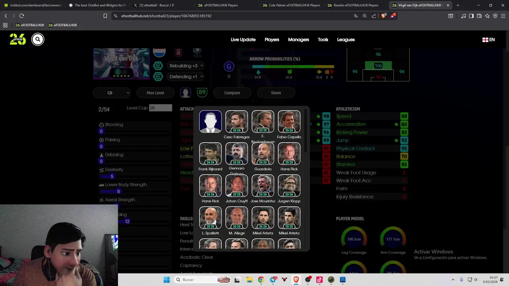The width and height of the screenshot is (509, 286).
Task: Open the Rebuilding +3 dropdown
Action: click(x=186, y=66)
